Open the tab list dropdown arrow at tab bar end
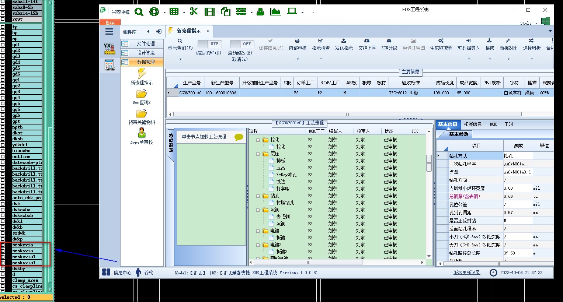Image resolution: width=563 pixels, height=302 pixels. click(550, 31)
